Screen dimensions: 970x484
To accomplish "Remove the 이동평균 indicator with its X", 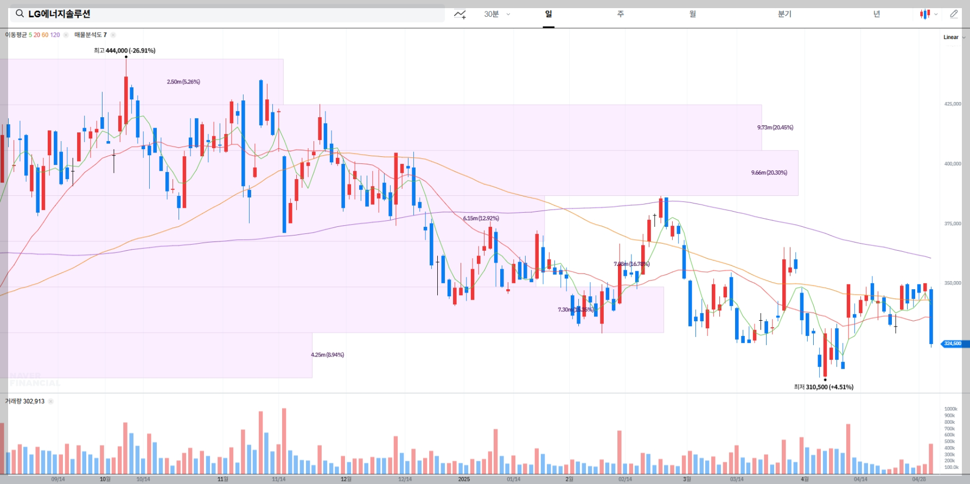I will click(x=66, y=35).
